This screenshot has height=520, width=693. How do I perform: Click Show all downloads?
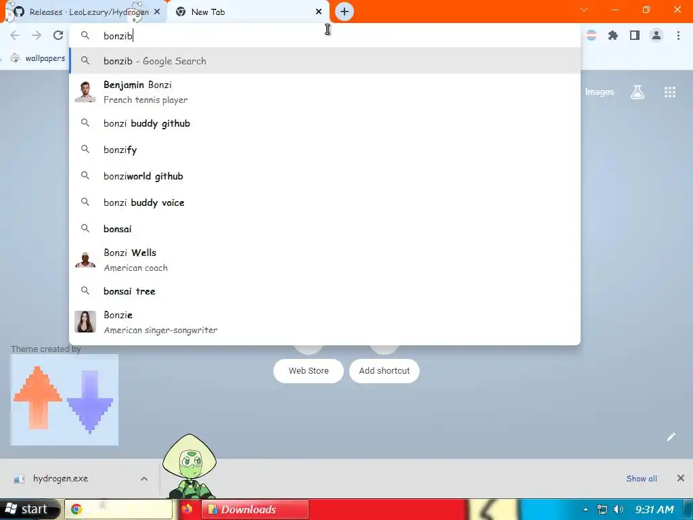point(642,479)
